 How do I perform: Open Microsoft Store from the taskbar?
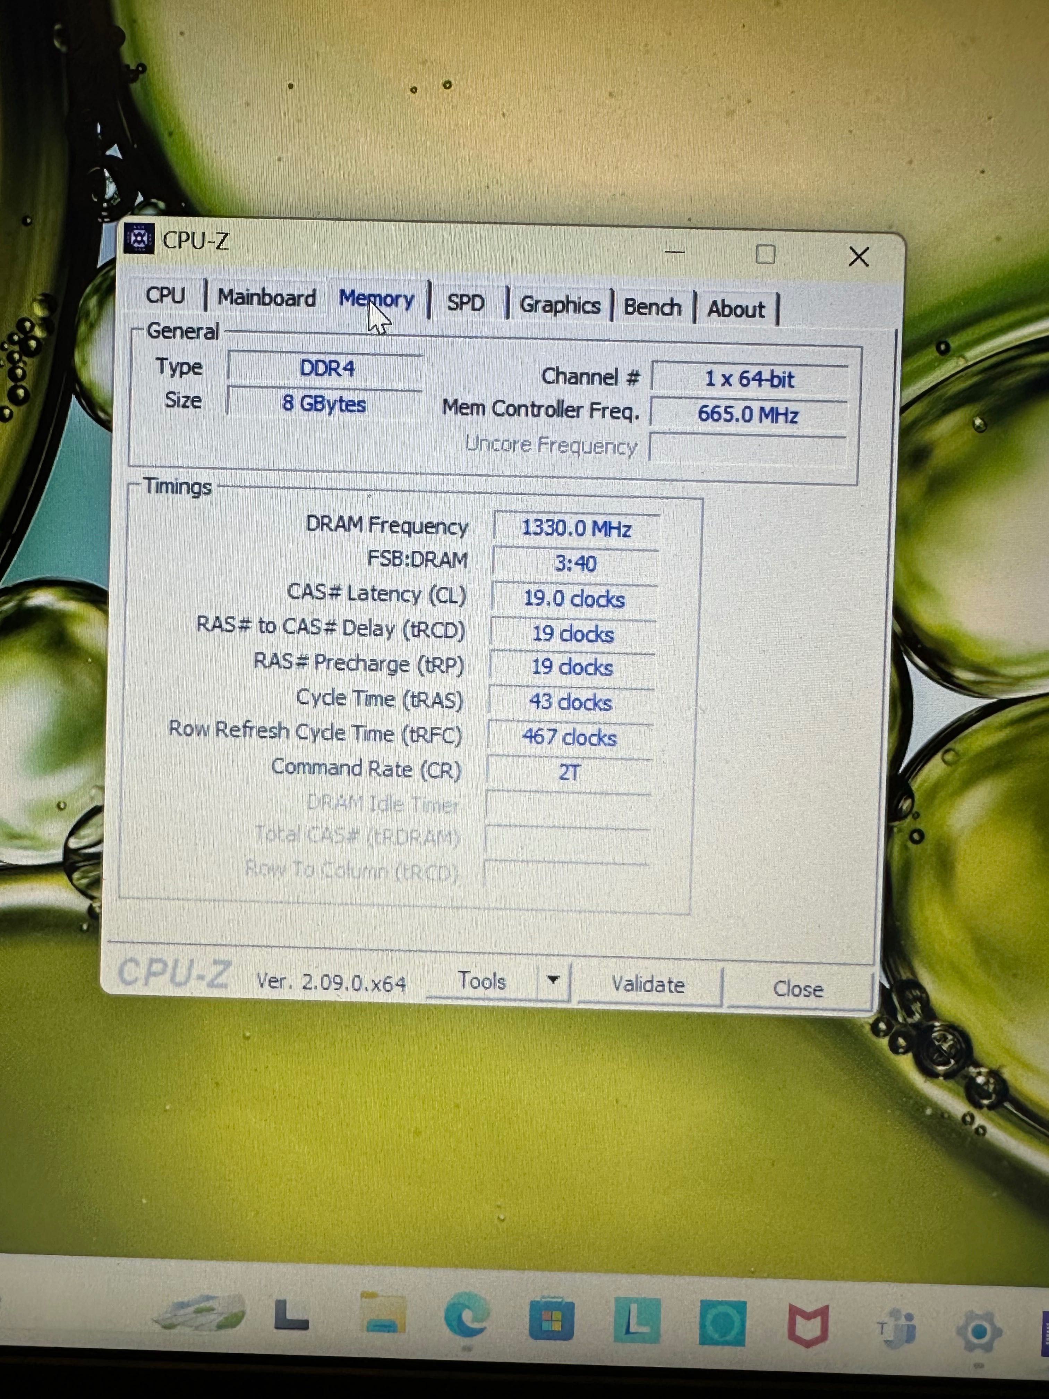point(551,1319)
